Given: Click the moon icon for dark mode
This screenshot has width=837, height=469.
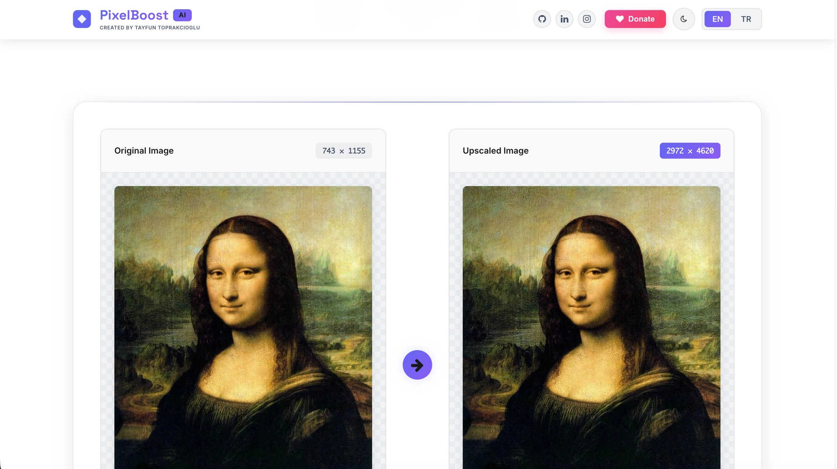Looking at the screenshot, I should [x=683, y=19].
